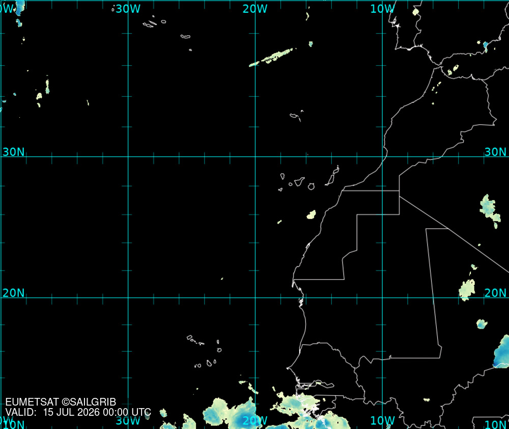
Task: Click the 30N latitude label on the right side
Action: [495, 152]
